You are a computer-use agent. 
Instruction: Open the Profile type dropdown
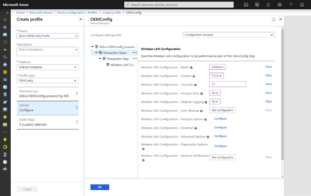point(48,81)
